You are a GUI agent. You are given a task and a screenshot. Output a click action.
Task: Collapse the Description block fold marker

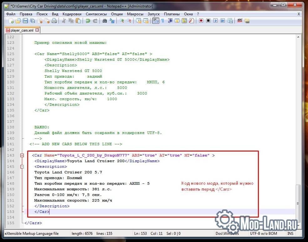pos(22,167)
